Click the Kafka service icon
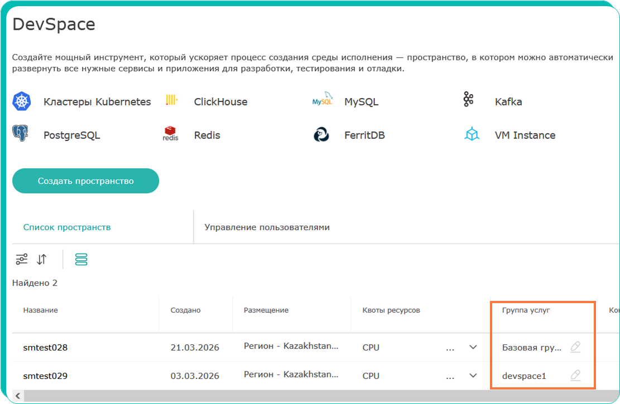The image size is (620, 404). point(468,100)
